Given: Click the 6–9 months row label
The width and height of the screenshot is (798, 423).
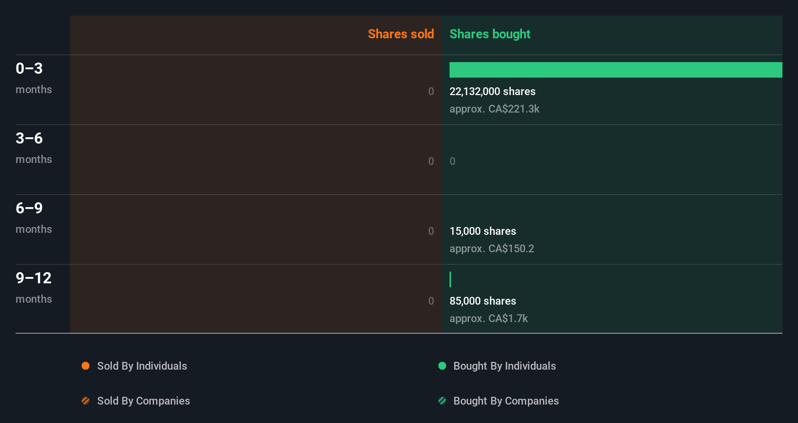Looking at the screenshot, I should (x=34, y=218).
